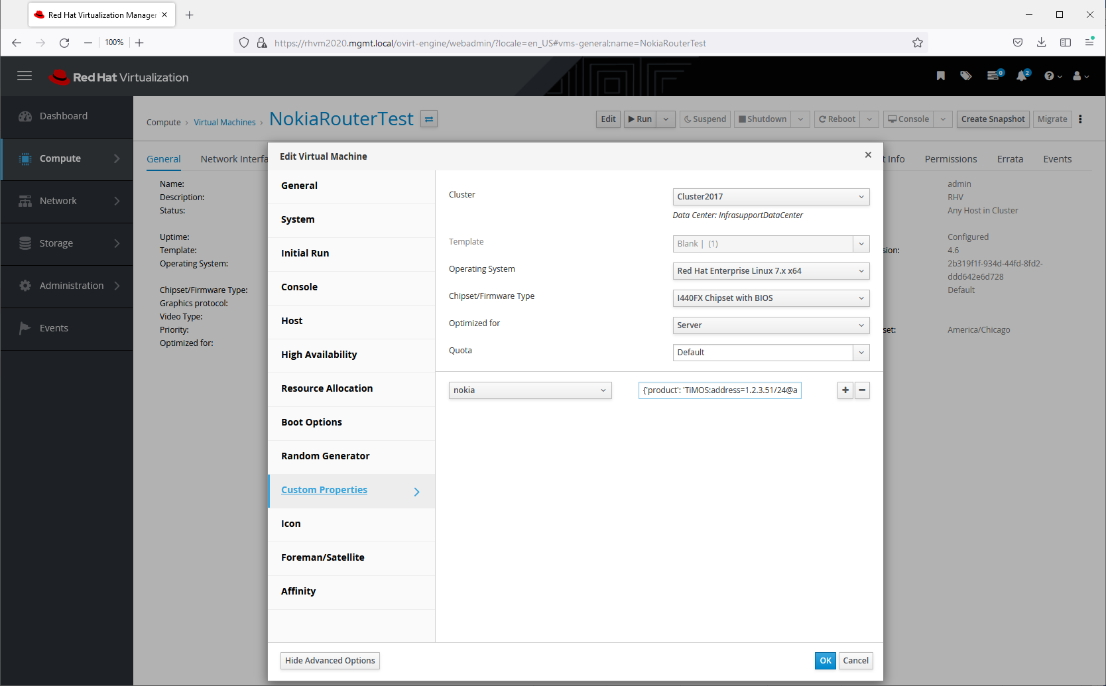Click the Red Hat Virtualization logo
Screen dimensions: 1106x686
[x=118, y=76]
